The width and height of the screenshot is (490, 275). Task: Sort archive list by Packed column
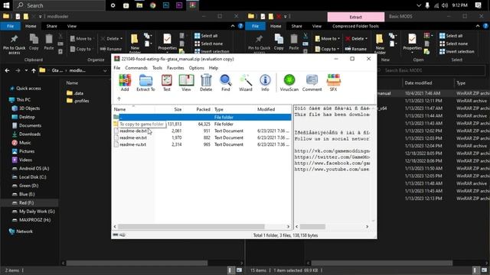(203, 109)
